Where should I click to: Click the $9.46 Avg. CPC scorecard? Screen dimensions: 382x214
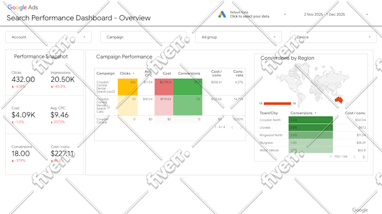[x=60, y=115]
